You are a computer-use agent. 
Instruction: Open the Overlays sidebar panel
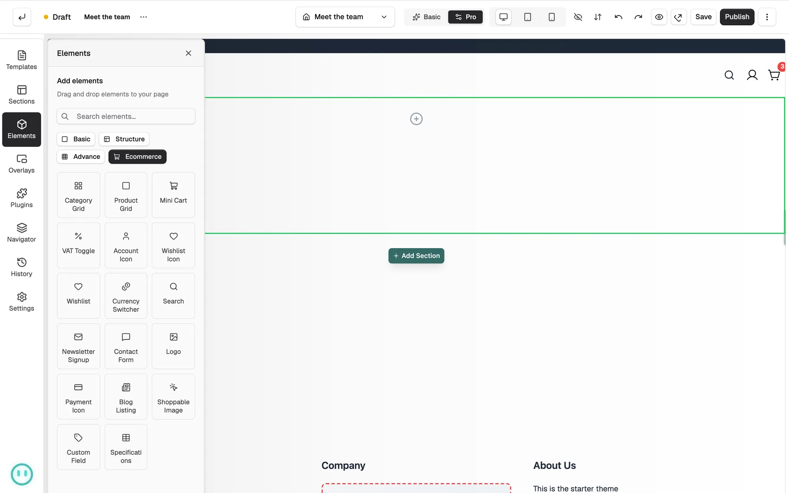coord(22,164)
